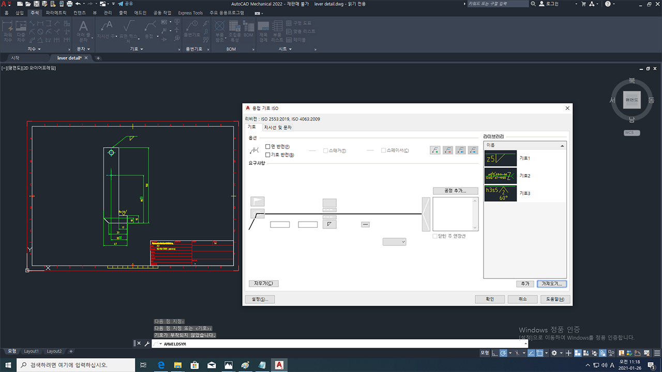Click the wrench icon beside command line
This screenshot has width=662, height=372.
pyautogui.click(x=147, y=344)
